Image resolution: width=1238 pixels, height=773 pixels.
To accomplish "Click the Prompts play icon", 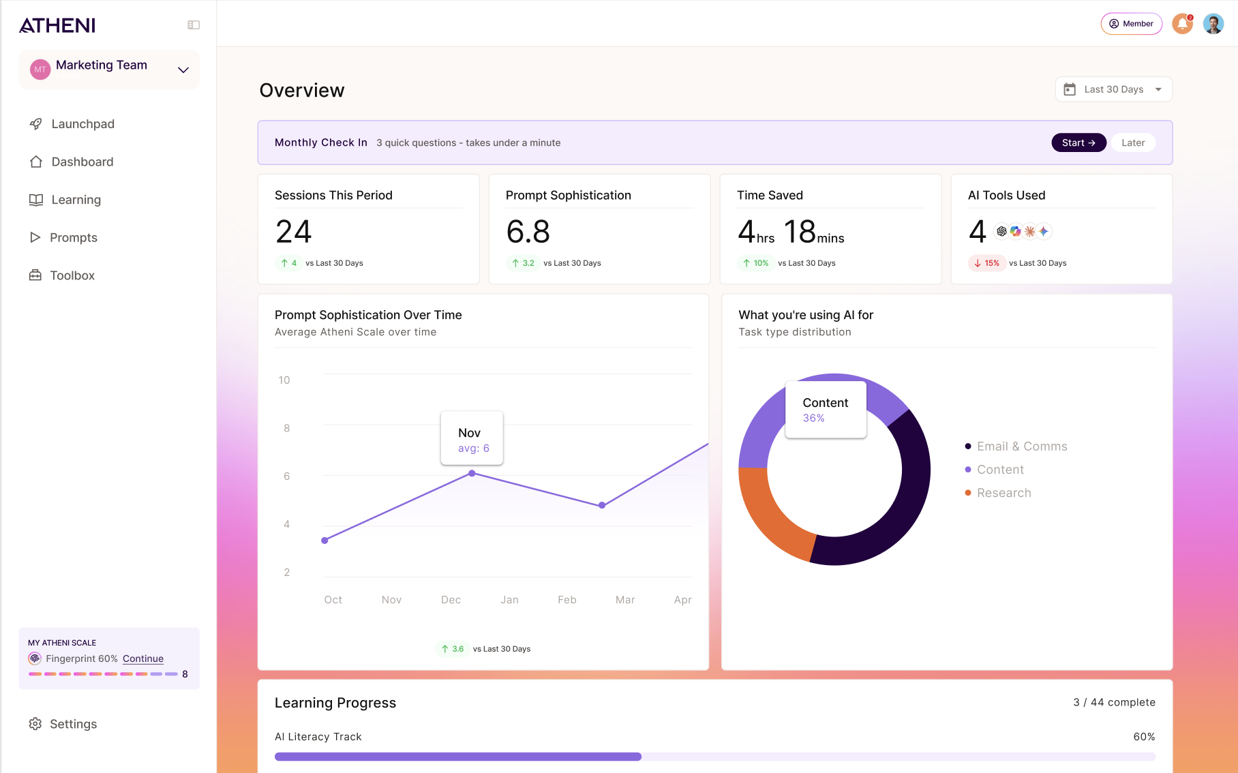I will click(35, 237).
